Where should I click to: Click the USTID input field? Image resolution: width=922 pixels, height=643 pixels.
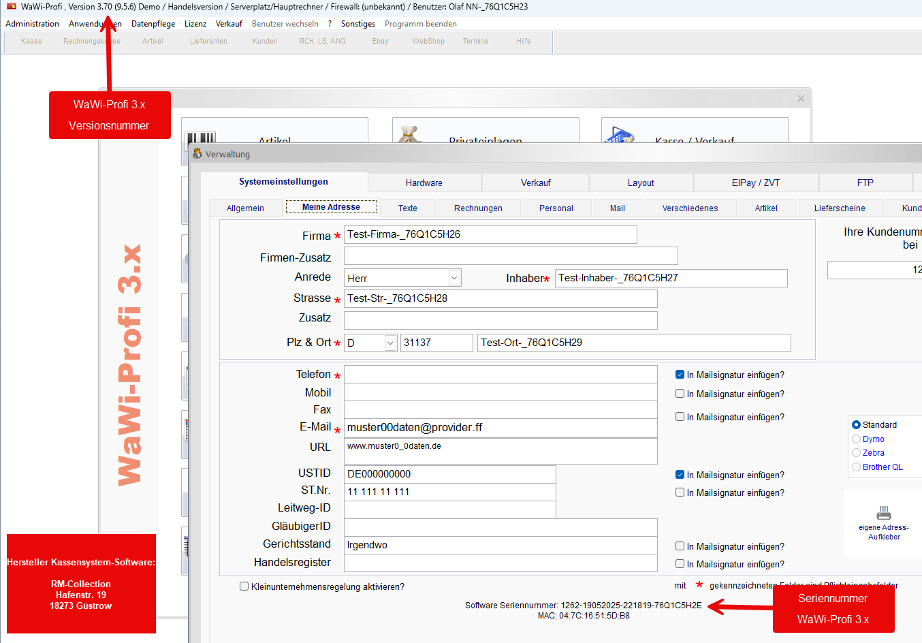(x=449, y=474)
